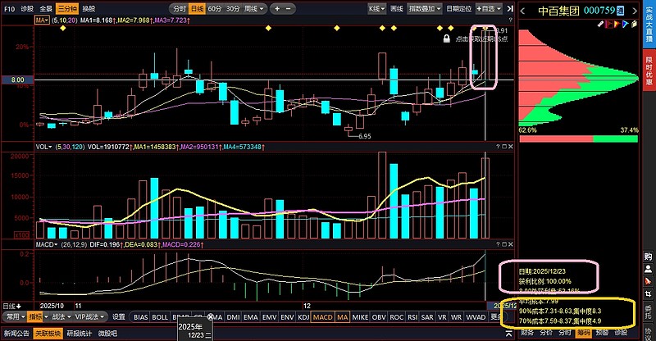Click the yellow diamond event marker above candles
Image resolution: width=656 pixels, height=341 pixels.
(x=267, y=27)
